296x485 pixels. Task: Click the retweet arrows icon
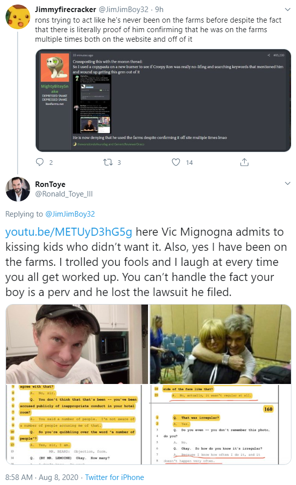108,162
